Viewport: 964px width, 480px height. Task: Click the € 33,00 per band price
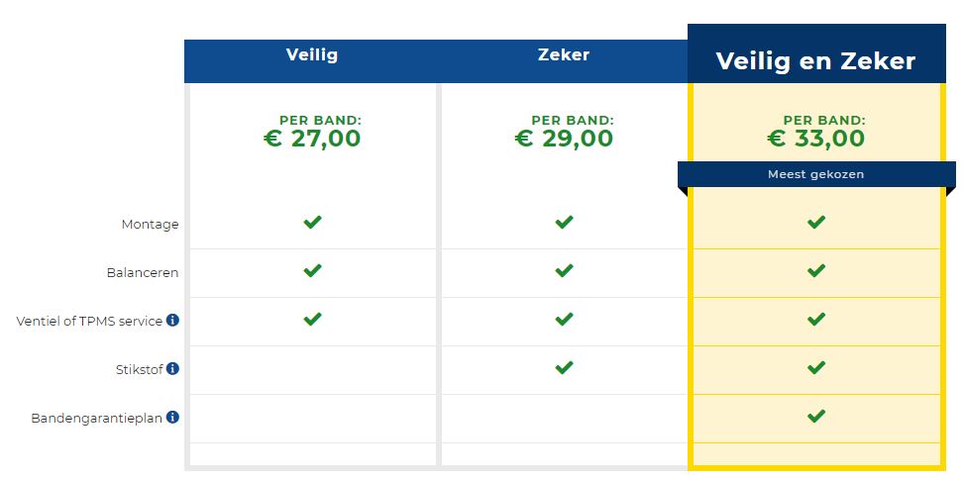tap(815, 139)
